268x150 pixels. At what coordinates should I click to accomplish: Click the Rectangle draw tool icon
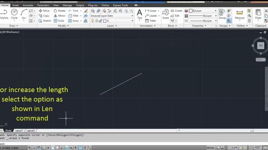tap(31, 11)
